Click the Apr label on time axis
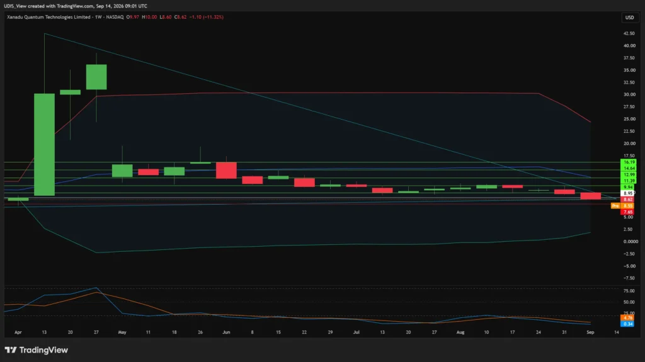 (18, 332)
